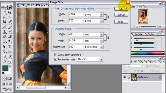Open Resolution pixels/inch dropdown
This screenshot has width=166, height=93.
[x=101, y=47]
